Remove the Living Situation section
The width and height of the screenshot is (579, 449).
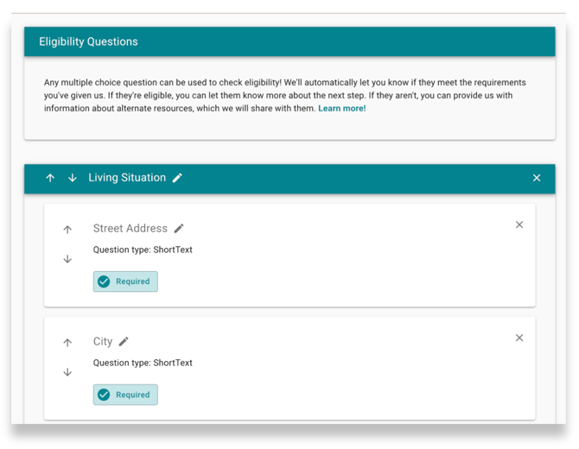coord(537,178)
